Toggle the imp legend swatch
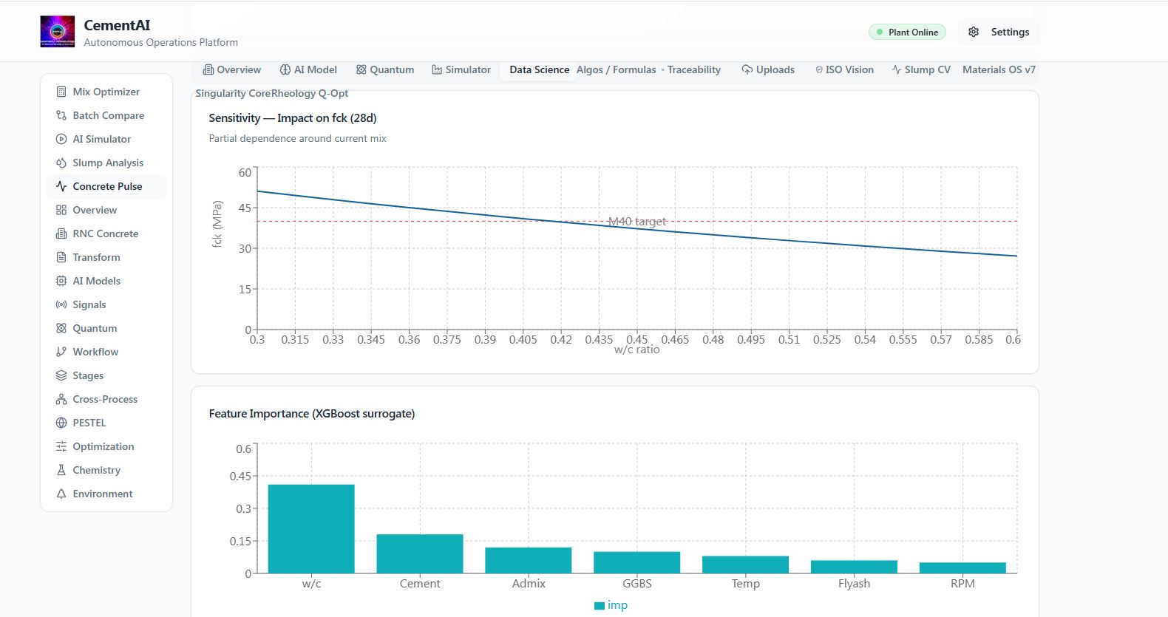 600,606
